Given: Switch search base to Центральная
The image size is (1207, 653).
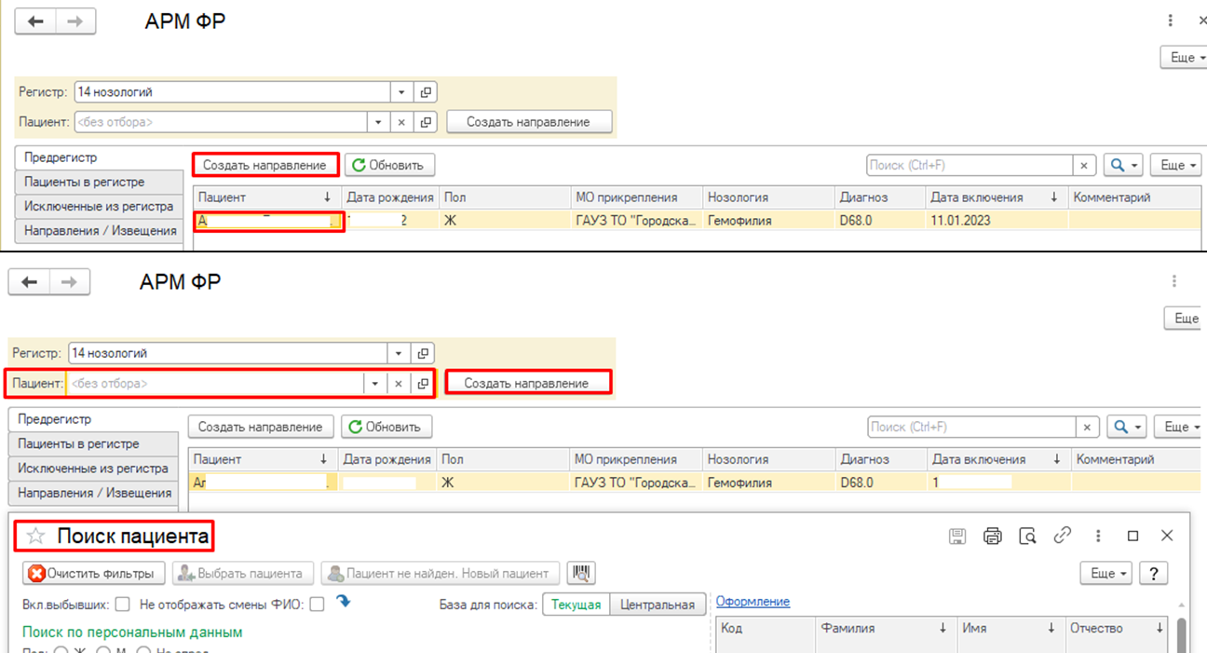Looking at the screenshot, I should tap(658, 605).
